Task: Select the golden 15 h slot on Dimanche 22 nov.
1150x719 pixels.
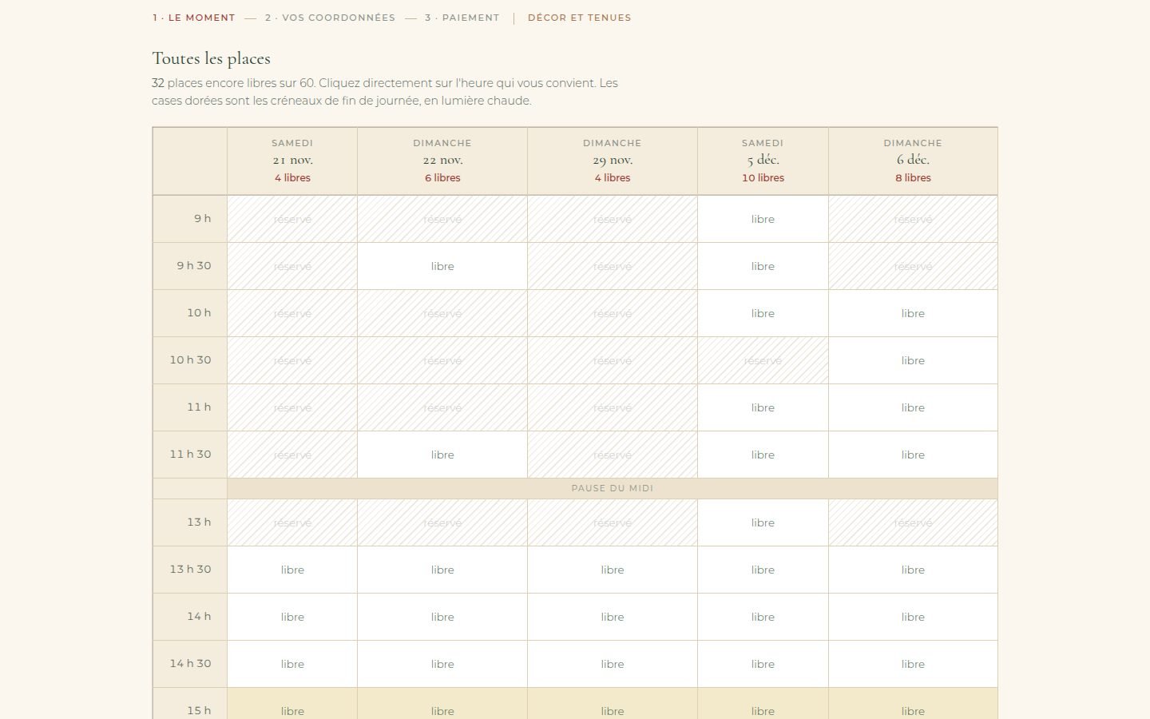Action: [442, 704]
